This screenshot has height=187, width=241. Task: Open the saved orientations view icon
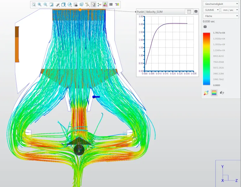click(70, 5)
